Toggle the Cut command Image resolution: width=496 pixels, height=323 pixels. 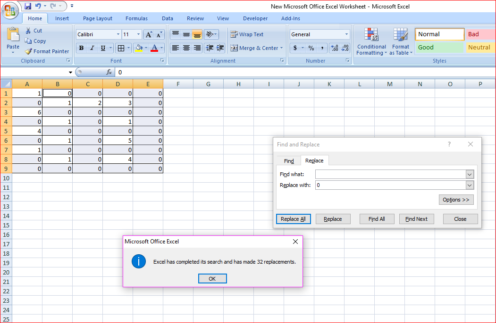click(x=33, y=30)
